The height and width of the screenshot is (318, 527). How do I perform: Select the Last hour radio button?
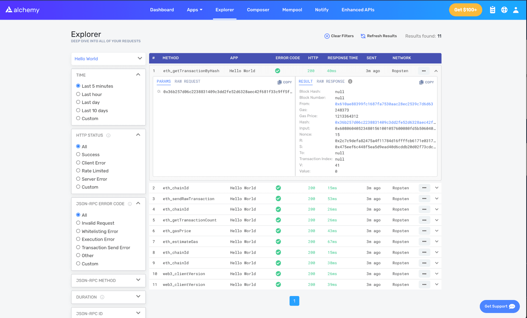point(78,94)
